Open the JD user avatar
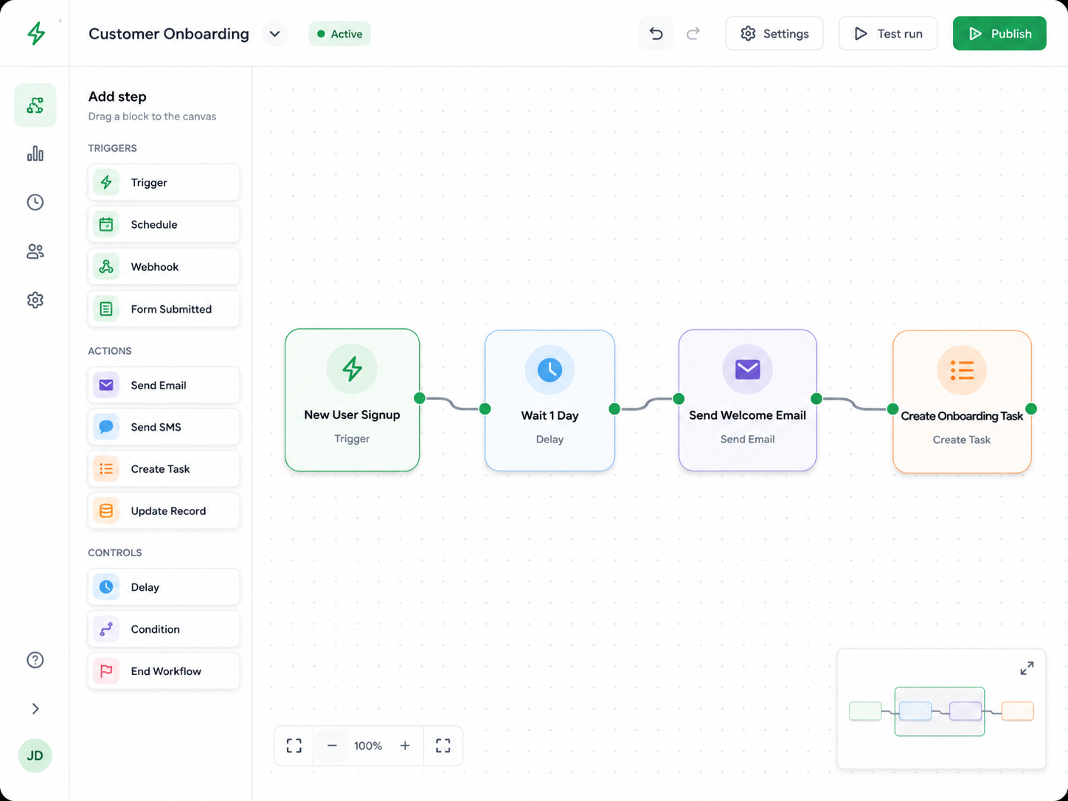 click(35, 755)
